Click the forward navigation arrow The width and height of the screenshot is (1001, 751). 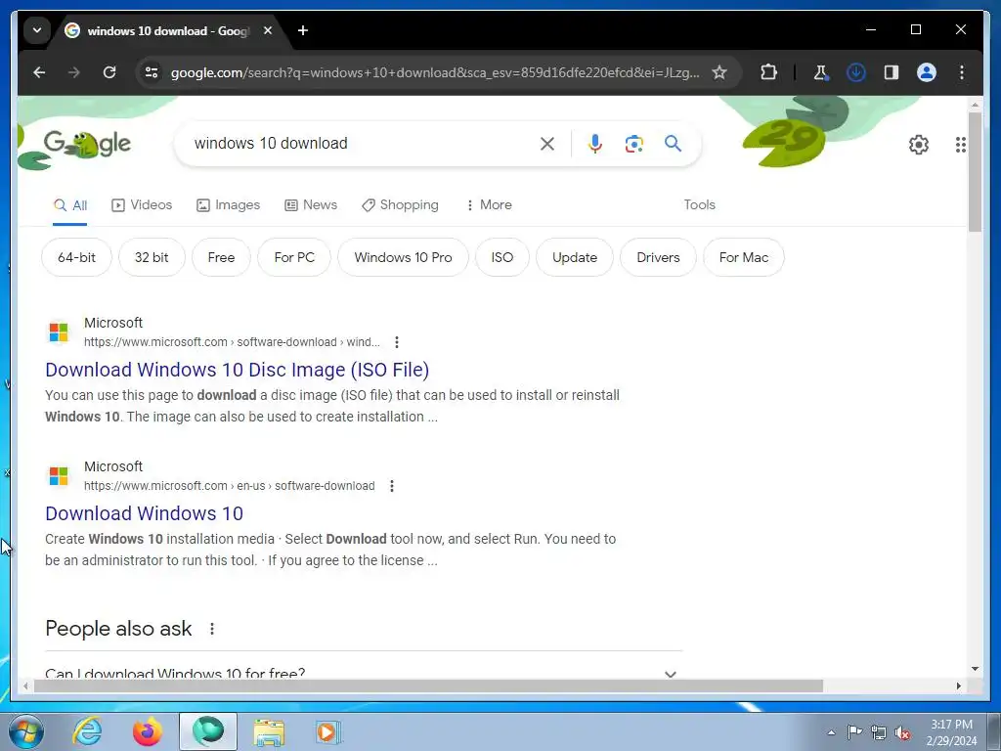pos(74,72)
